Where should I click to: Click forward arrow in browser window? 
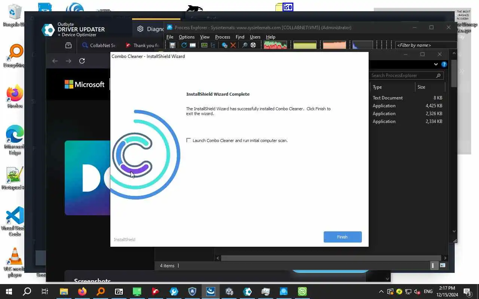tap(68, 61)
